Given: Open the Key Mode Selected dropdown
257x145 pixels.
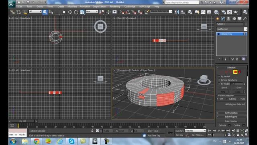Looking at the screenshot, I should tap(196, 130).
